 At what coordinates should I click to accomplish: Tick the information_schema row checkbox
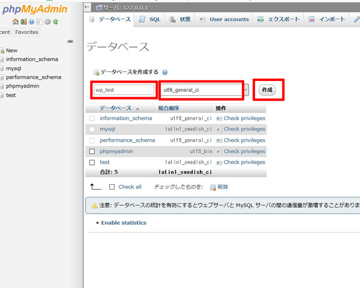click(x=92, y=118)
